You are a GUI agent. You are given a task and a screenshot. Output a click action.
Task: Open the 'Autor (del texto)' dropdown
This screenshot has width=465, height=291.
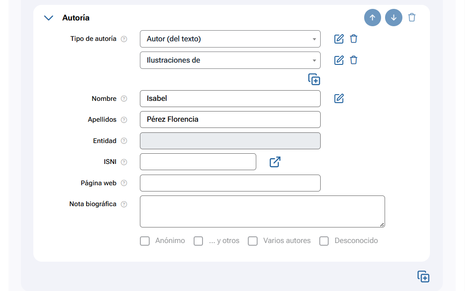pyautogui.click(x=230, y=39)
